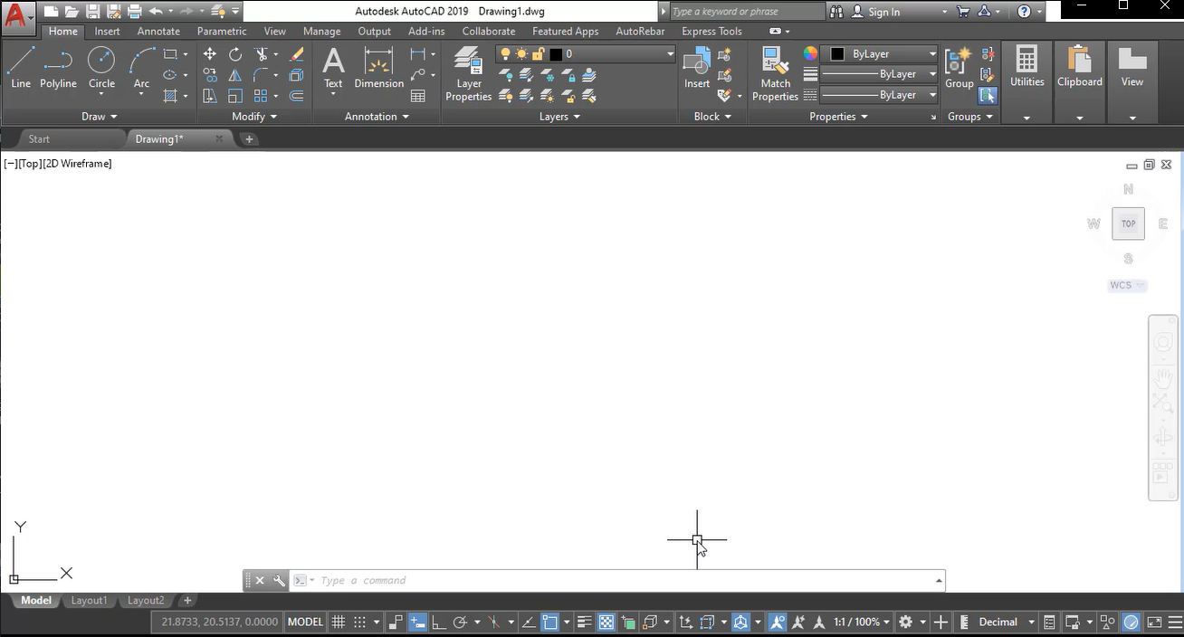This screenshot has width=1184, height=637.
Task: Expand the Annotation panel
Action: 377,117
